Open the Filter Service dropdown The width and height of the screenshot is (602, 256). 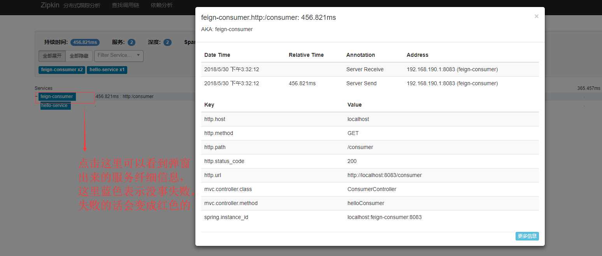(119, 56)
